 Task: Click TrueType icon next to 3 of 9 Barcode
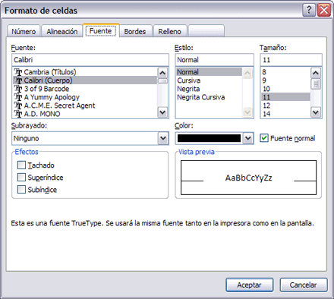(x=18, y=89)
